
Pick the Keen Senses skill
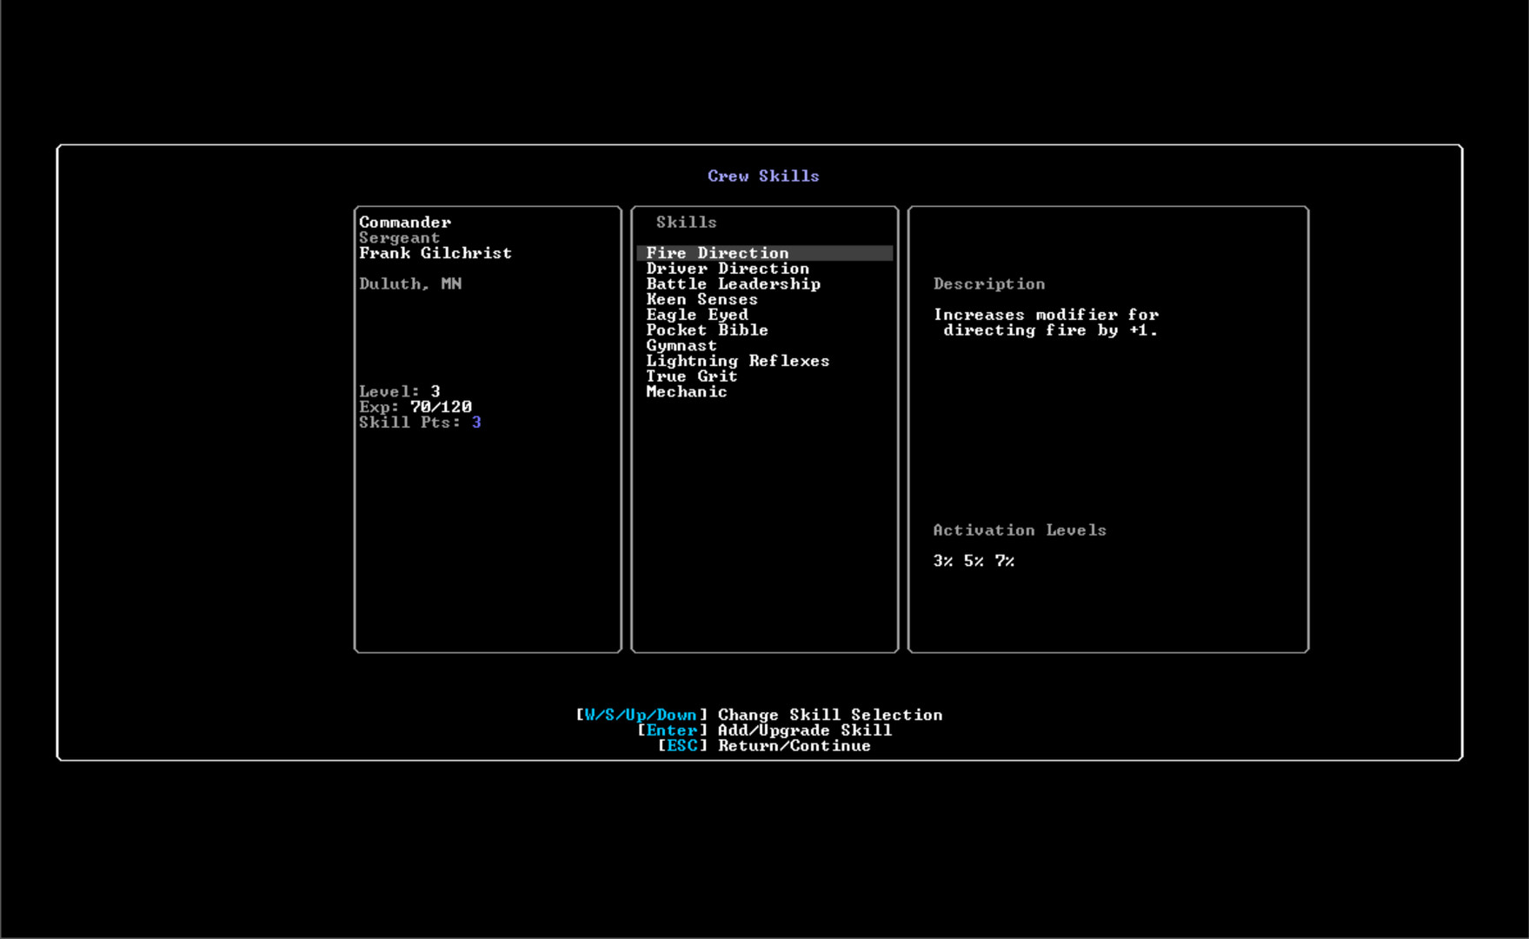(x=701, y=299)
